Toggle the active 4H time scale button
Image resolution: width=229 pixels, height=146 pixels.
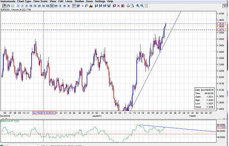point(52,6)
